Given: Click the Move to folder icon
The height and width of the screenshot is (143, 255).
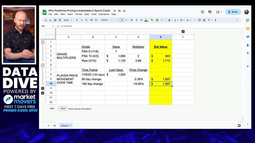Looking at the screenshot, I should point(120,11).
